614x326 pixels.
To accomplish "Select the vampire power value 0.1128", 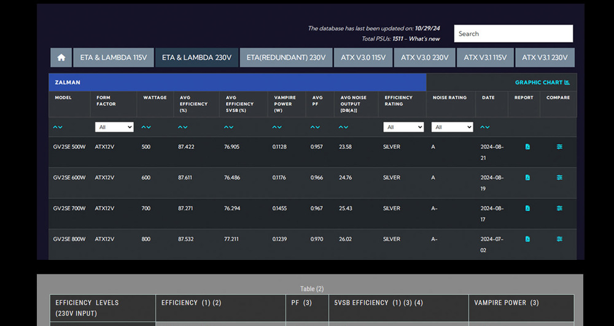I will (x=279, y=147).
